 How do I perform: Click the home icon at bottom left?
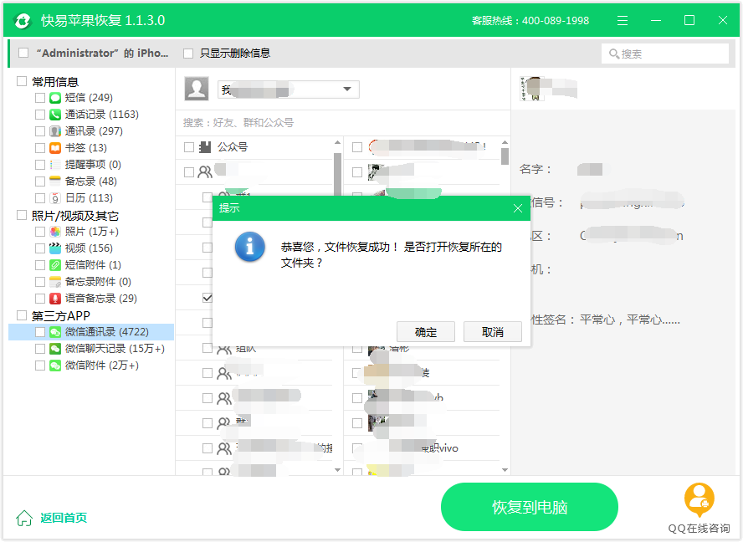[x=24, y=518]
